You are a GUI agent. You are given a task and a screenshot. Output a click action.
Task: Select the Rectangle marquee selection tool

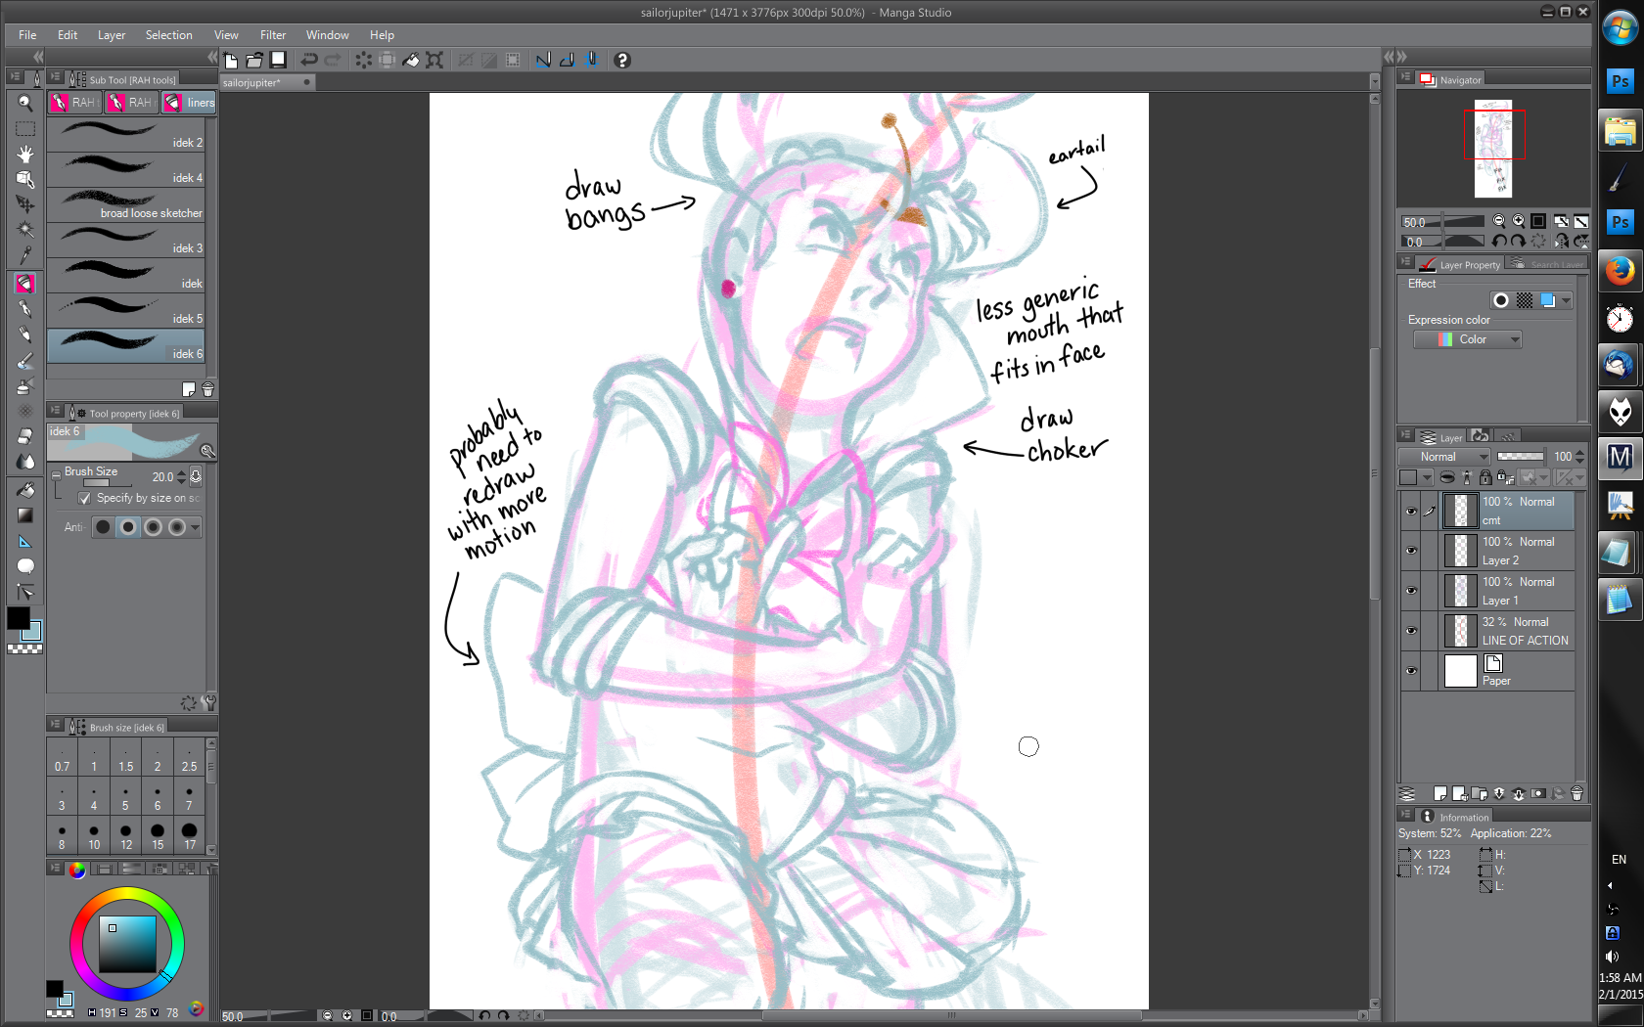(x=25, y=128)
